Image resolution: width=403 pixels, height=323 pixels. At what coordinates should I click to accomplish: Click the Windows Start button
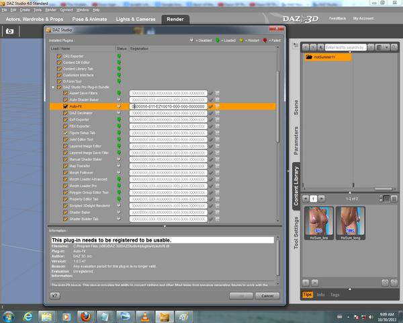(x=9, y=316)
